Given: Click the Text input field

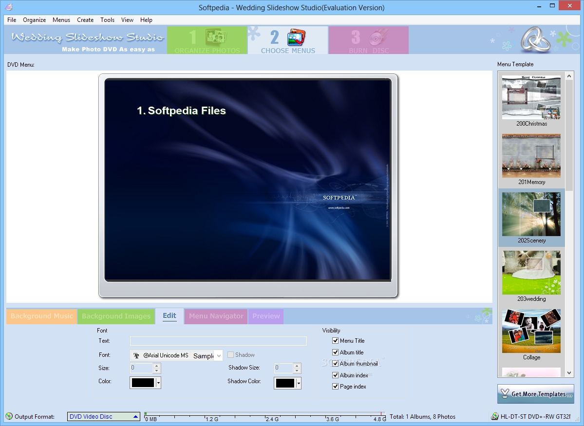Looking at the screenshot, I should coord(218,341).
